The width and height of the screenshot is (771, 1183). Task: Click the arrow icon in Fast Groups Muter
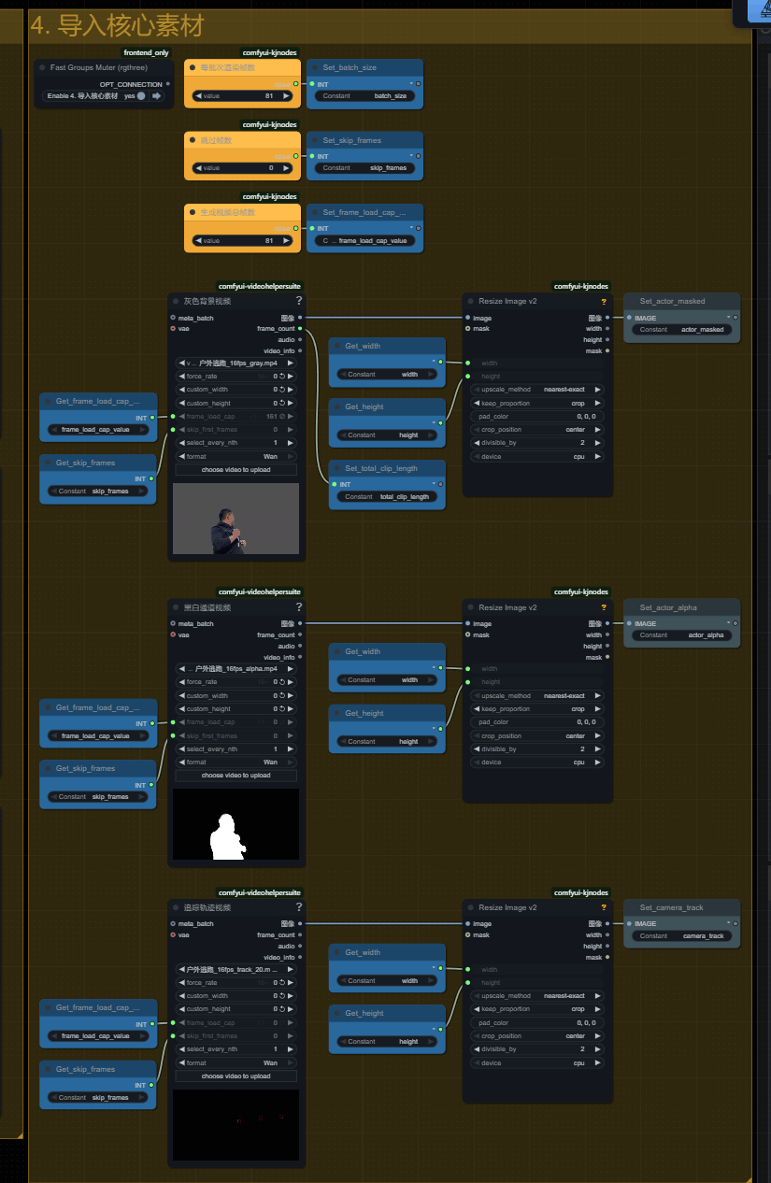[157, 95]
